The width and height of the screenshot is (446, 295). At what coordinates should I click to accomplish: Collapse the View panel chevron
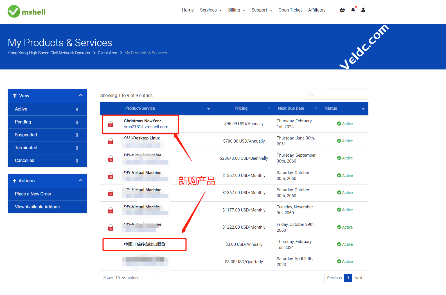[x=81, y=95]
